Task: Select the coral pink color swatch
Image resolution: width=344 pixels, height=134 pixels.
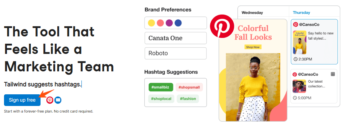Action: point(160,23)
